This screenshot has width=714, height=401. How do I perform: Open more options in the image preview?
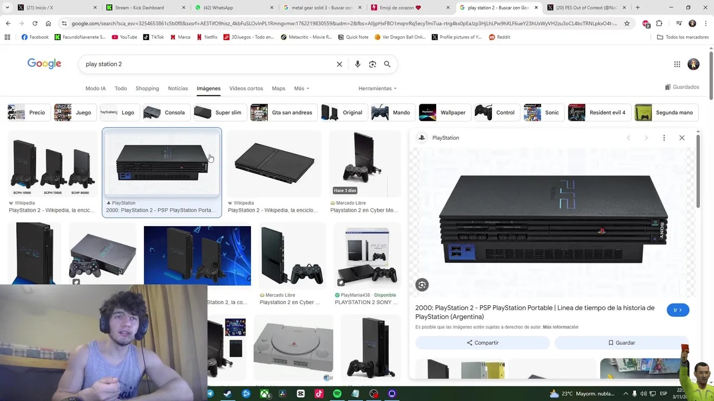[x=664, y=138]
